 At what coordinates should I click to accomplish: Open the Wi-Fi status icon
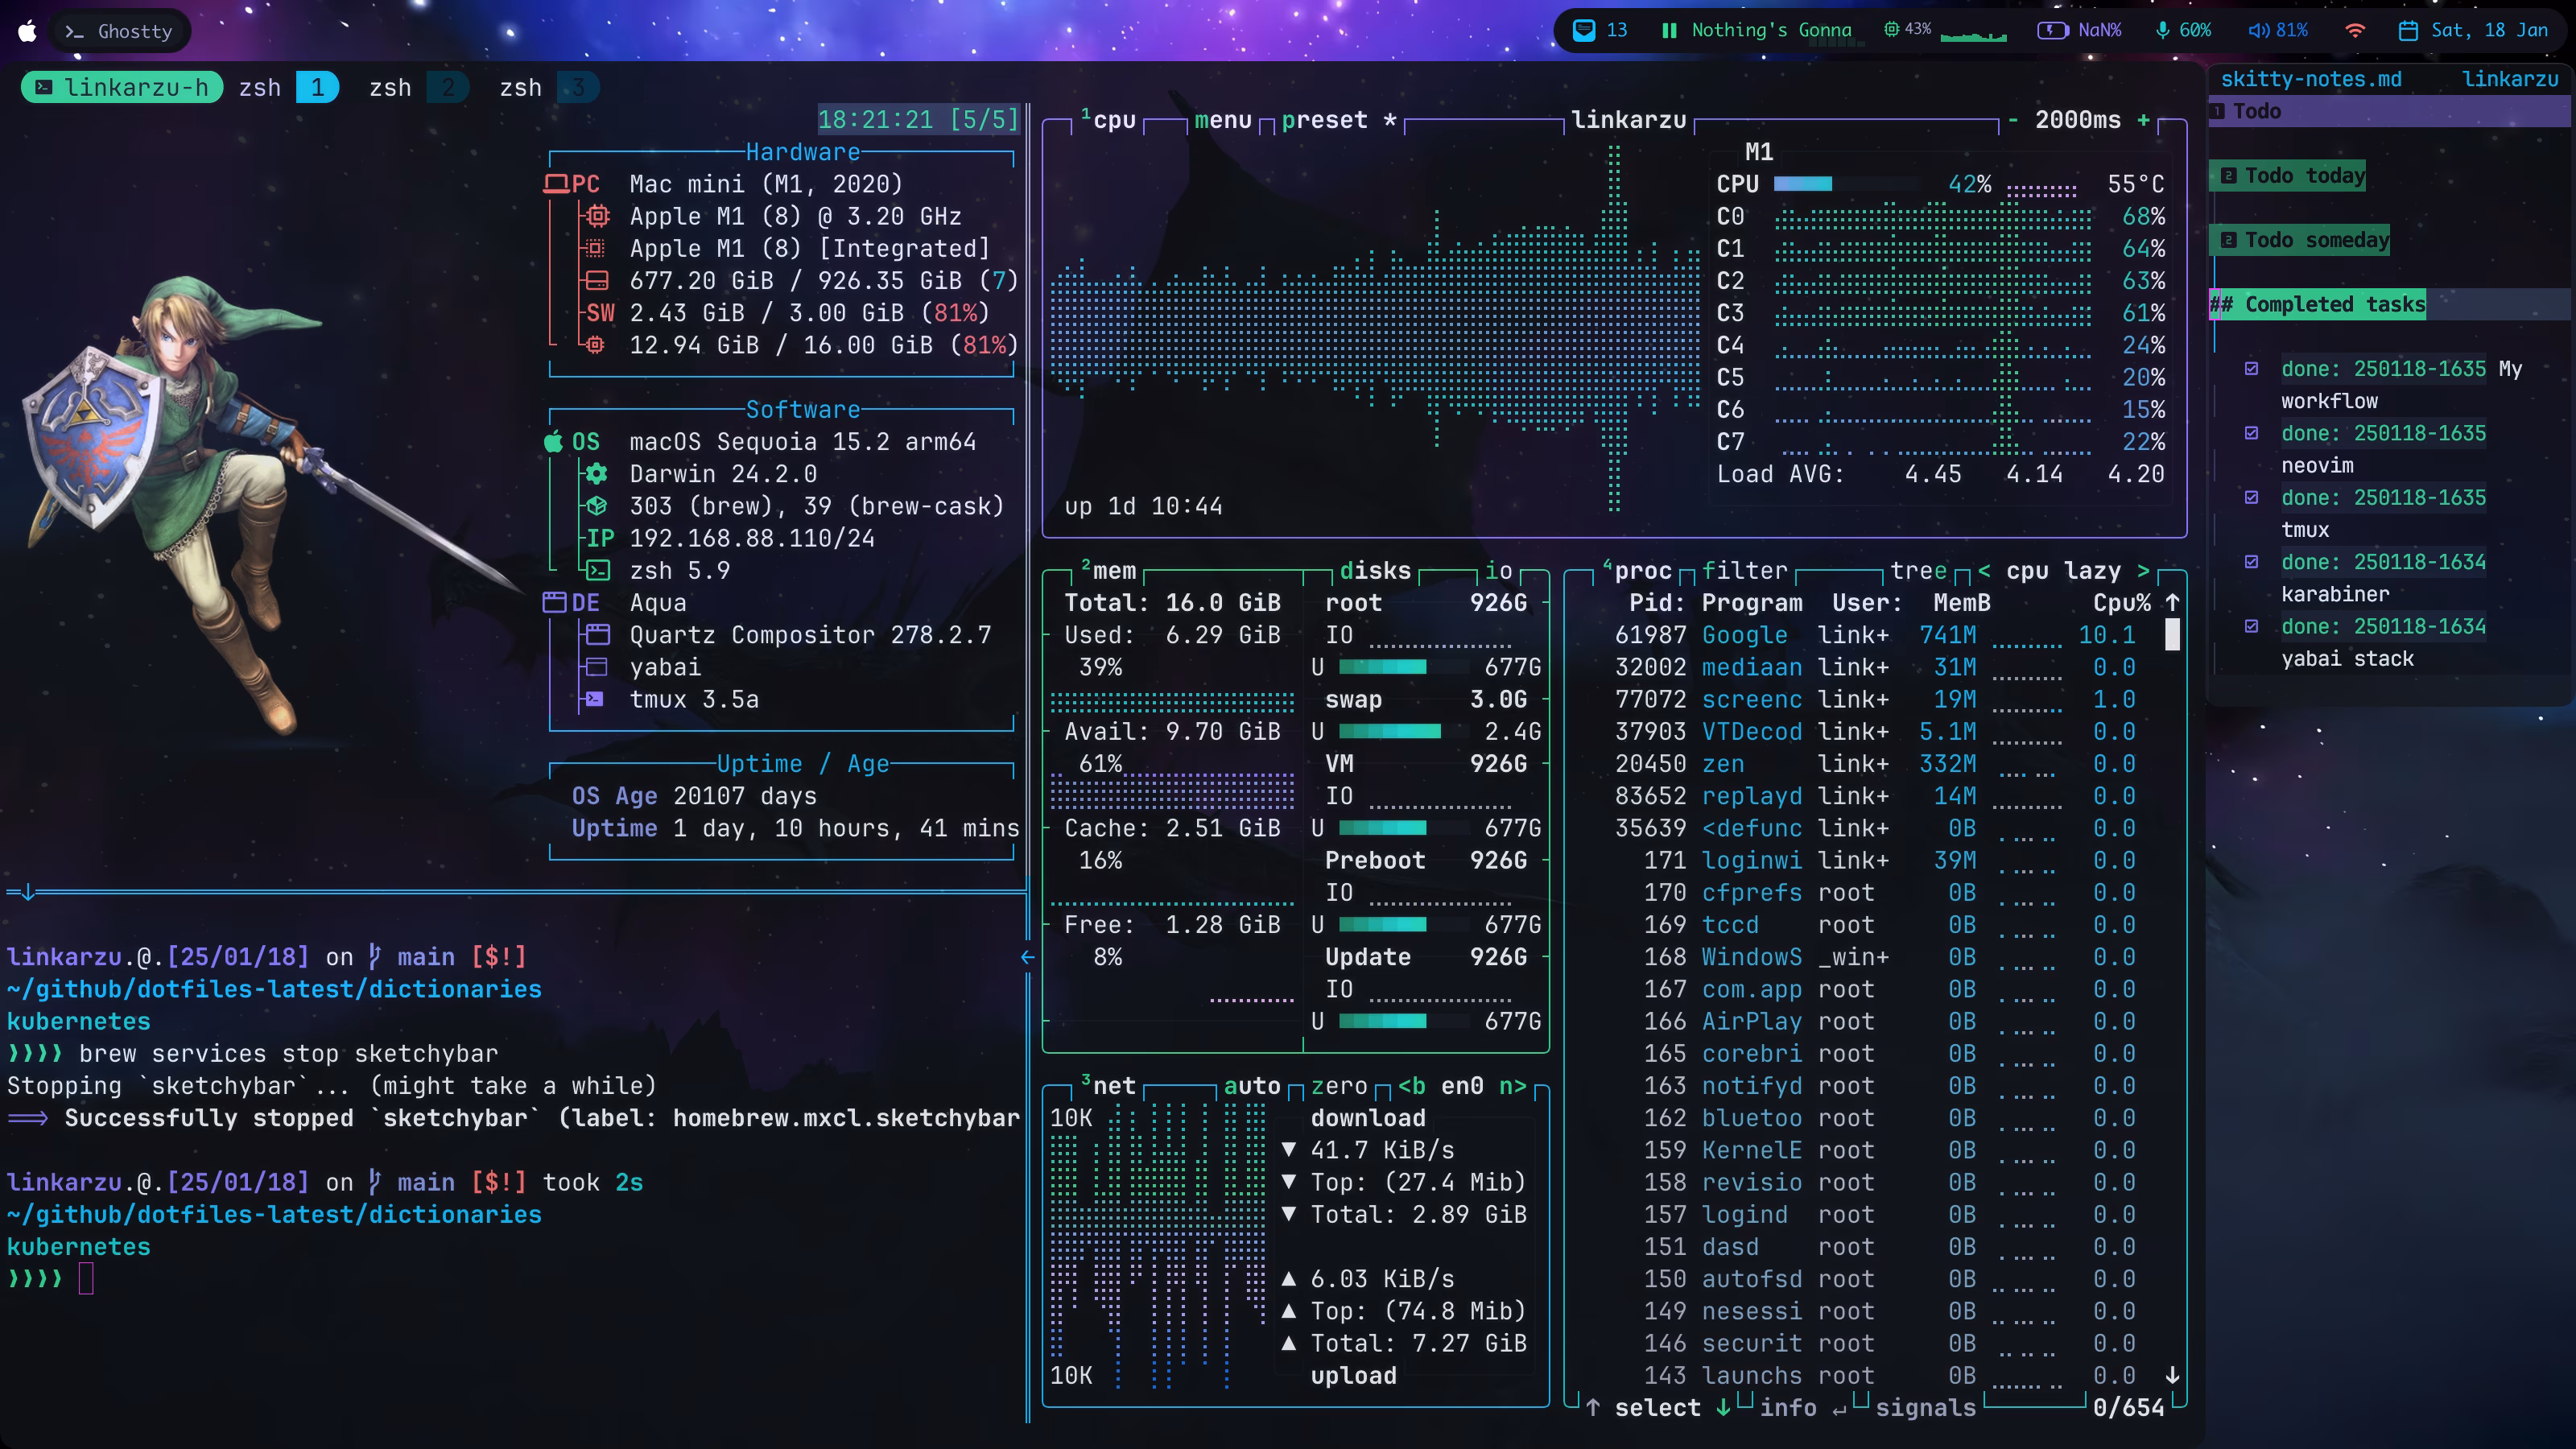pyautogui.click(x=2355, y=30)
